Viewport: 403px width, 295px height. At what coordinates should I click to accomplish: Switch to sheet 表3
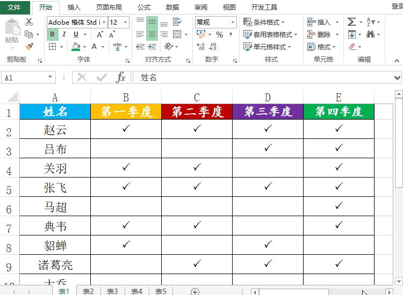[x=112, y=291]
